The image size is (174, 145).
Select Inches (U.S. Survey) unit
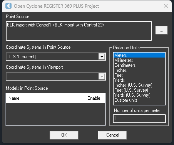click(139, 85)
